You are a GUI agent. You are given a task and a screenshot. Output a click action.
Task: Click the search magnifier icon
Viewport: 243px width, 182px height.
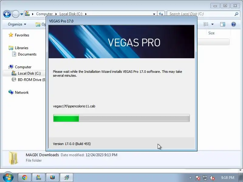click(236, 14)
